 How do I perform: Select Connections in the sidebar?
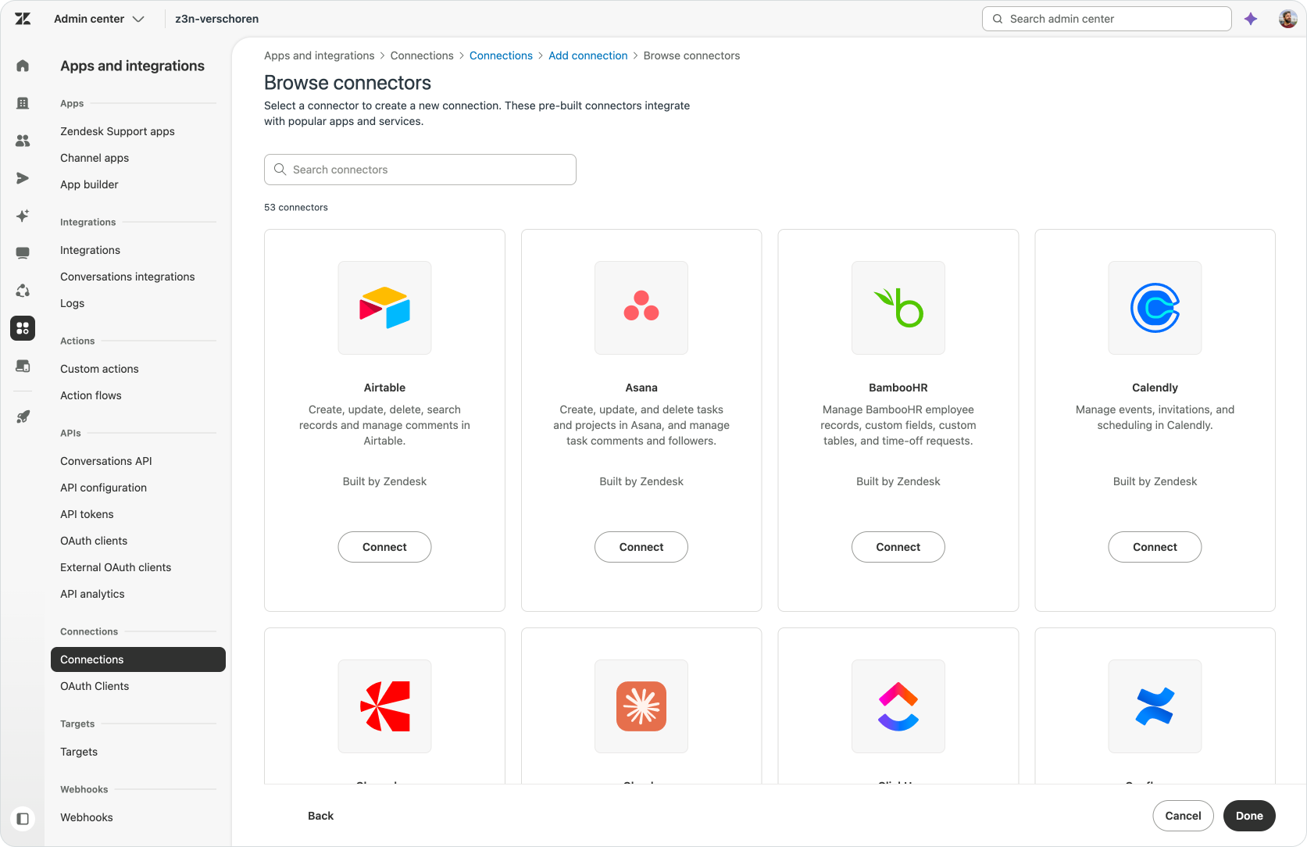[x=138, y=659]
